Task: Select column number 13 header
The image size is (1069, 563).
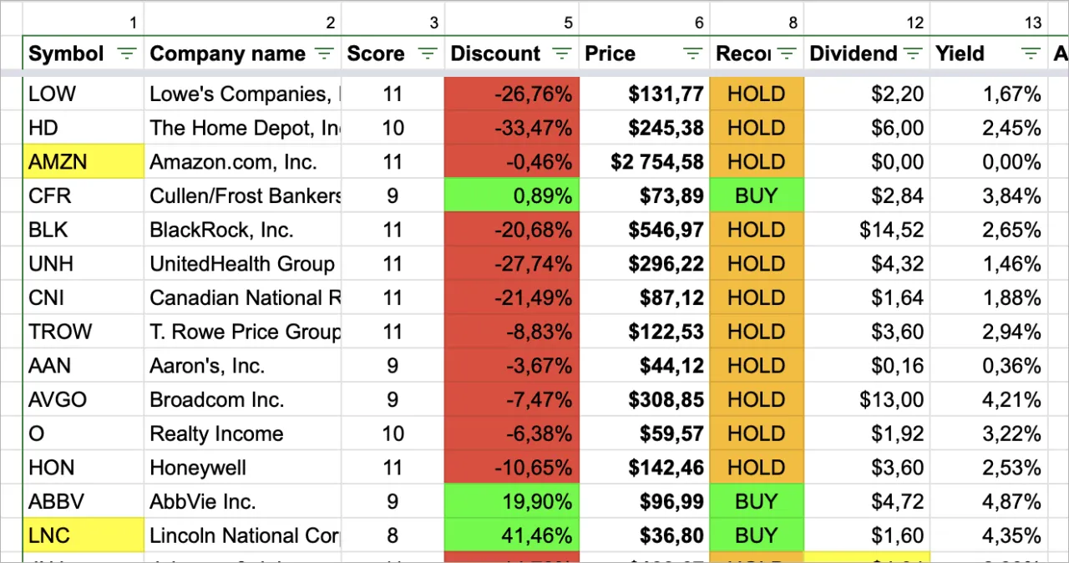Action: point(989,23)
